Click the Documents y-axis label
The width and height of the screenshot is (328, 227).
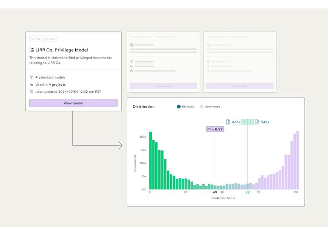135,163
